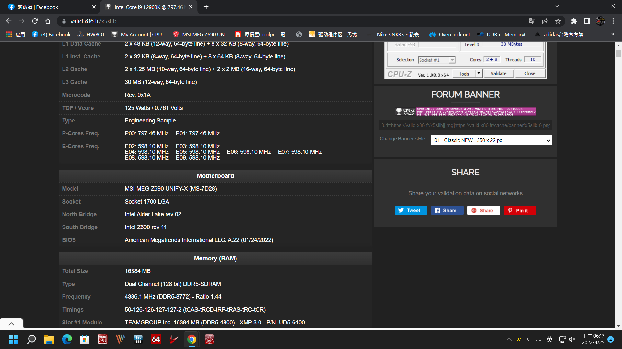Open the Coolpc bookmark

[262, 34]
